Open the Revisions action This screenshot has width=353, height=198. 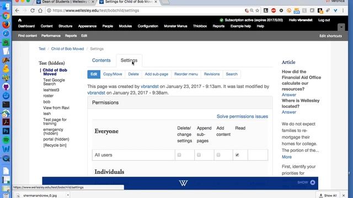tap(212, 74)
